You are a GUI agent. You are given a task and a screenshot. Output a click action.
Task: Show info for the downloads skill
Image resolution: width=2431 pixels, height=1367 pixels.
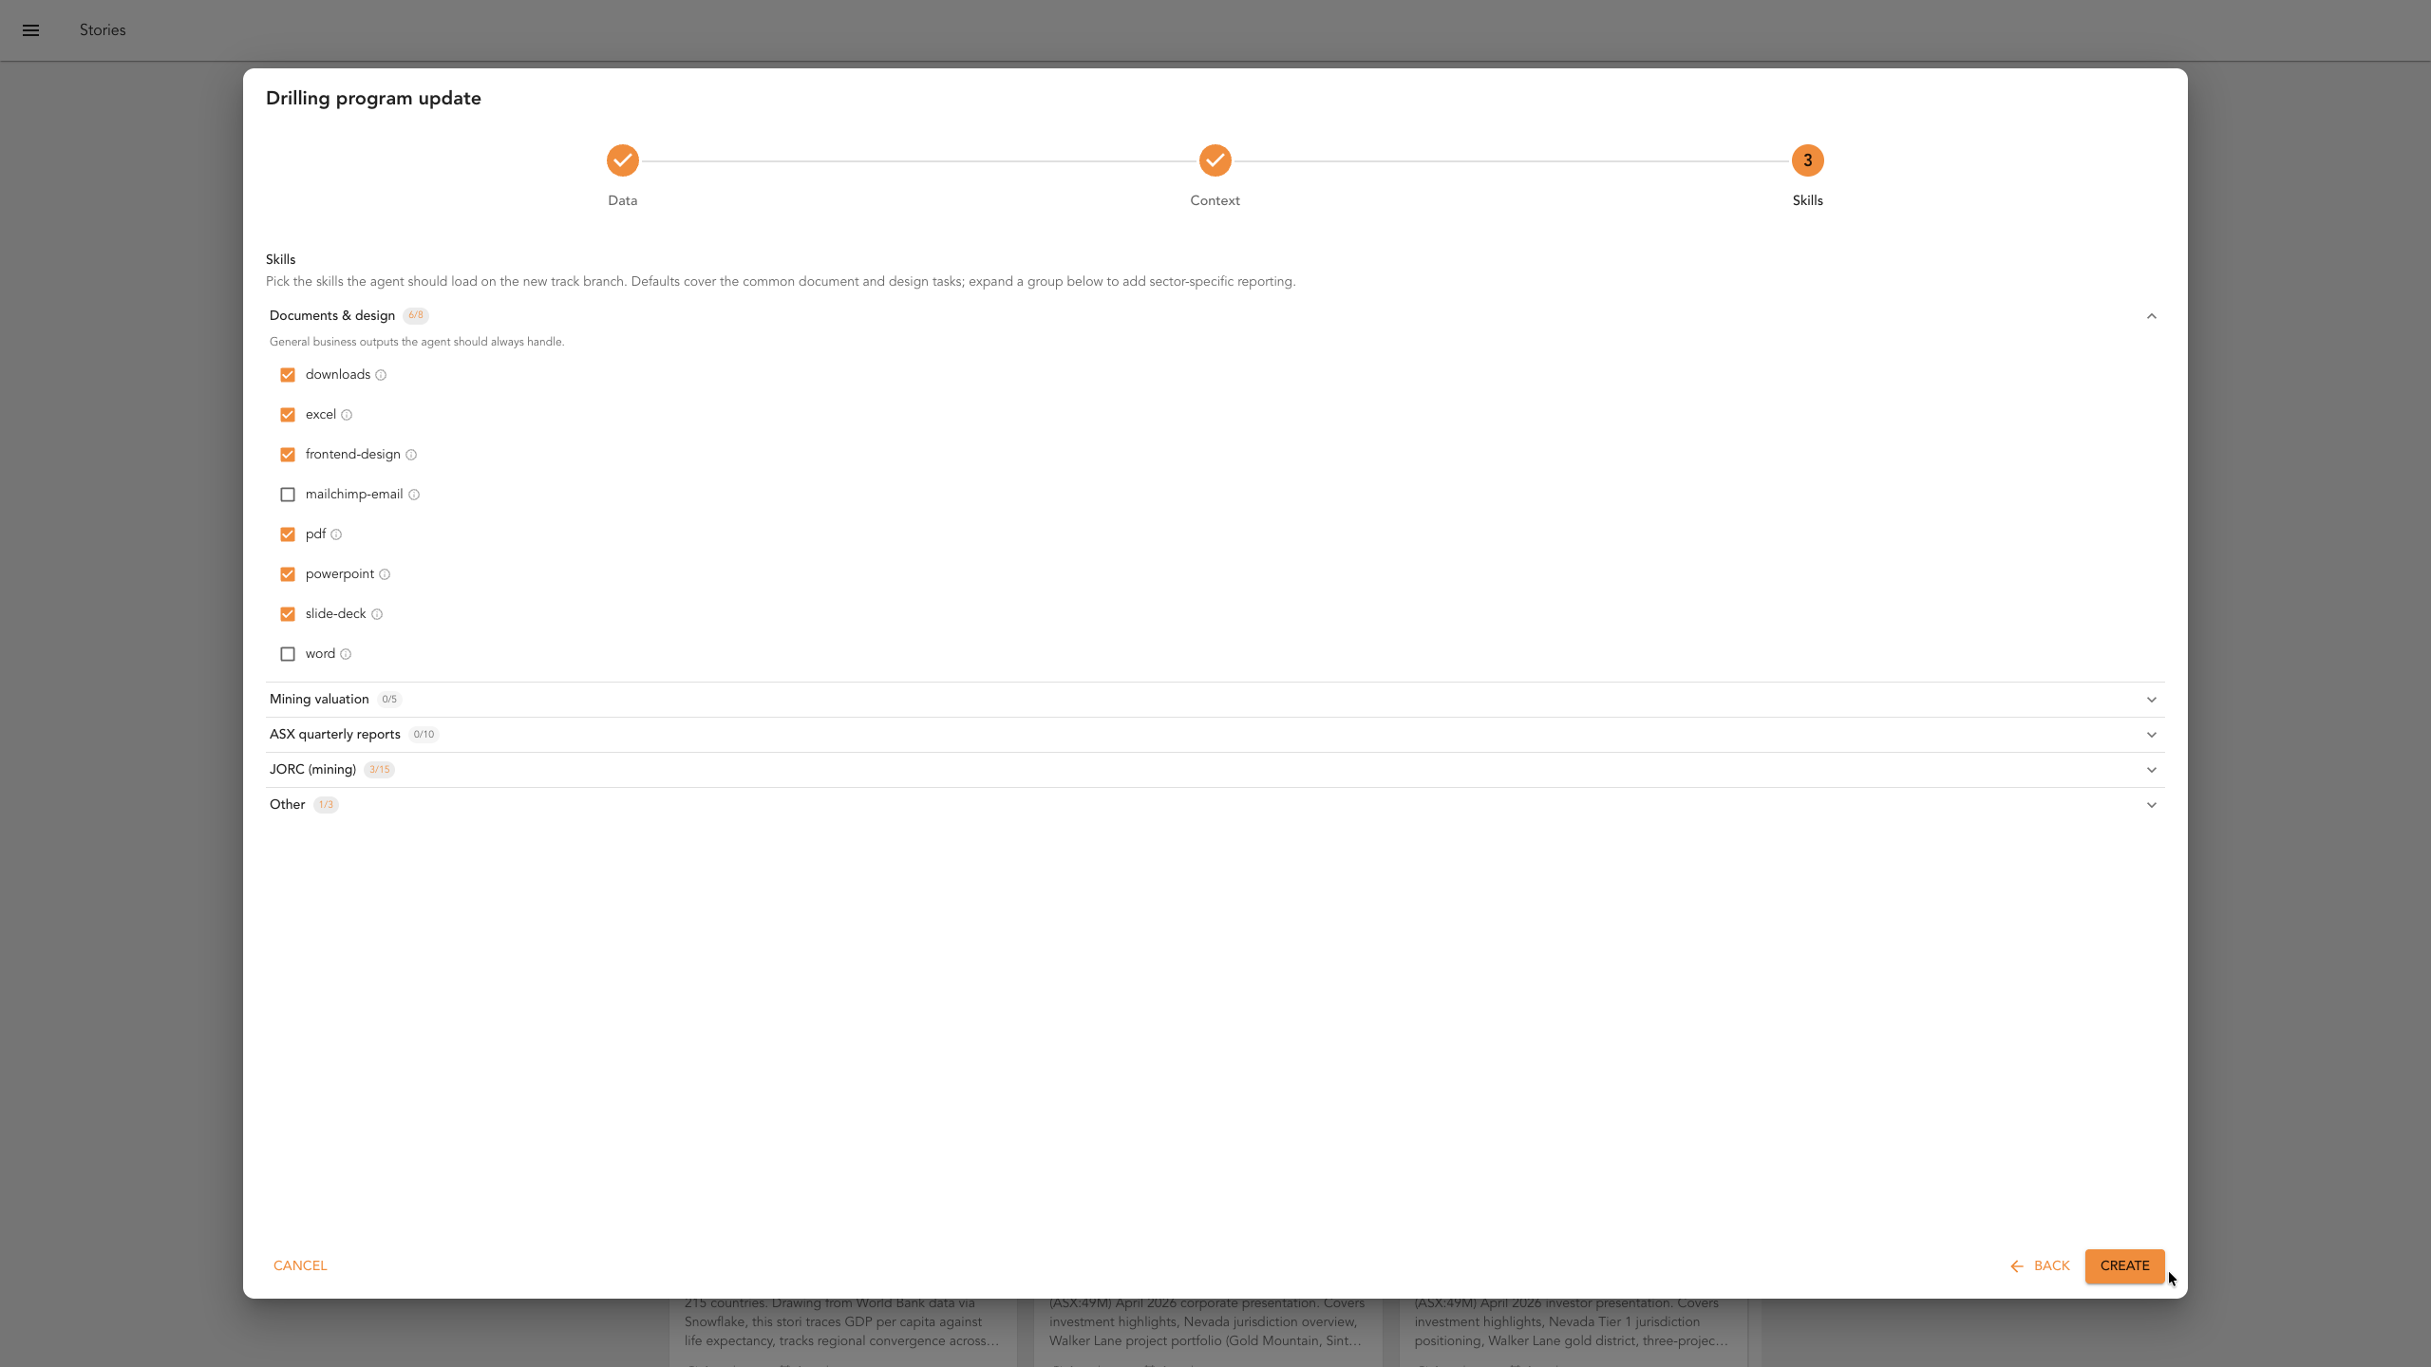pos(381,375)
